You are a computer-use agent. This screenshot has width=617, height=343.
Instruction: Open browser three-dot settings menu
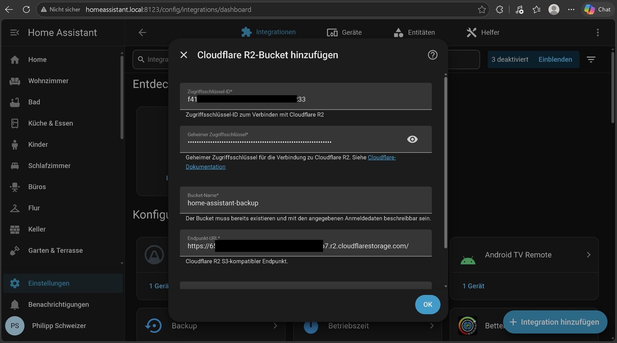[x=571, y=10]
